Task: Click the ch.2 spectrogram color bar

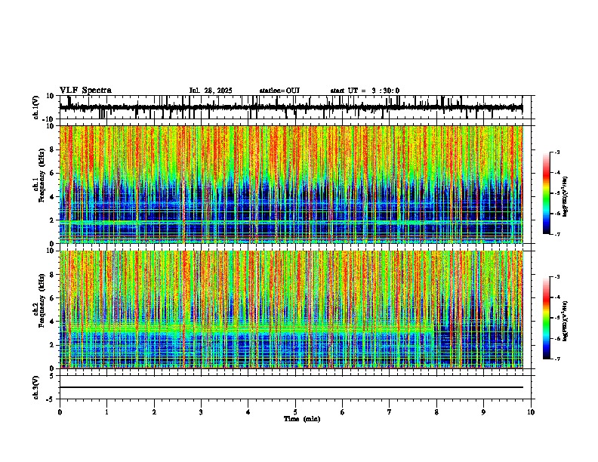Action: pos(546,318)
